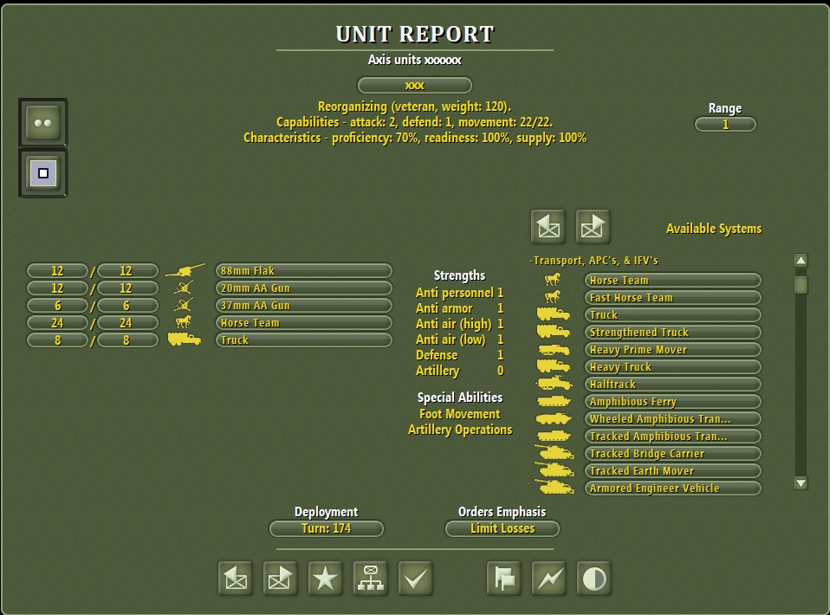This screenshot has width=830, height=615.
Task: Click the outgoing envelope icon above Available Systems
Action: [x=593, y=227]
